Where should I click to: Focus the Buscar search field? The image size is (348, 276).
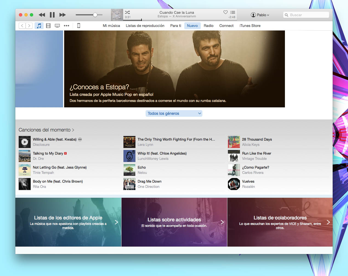(x=306, y=15)
